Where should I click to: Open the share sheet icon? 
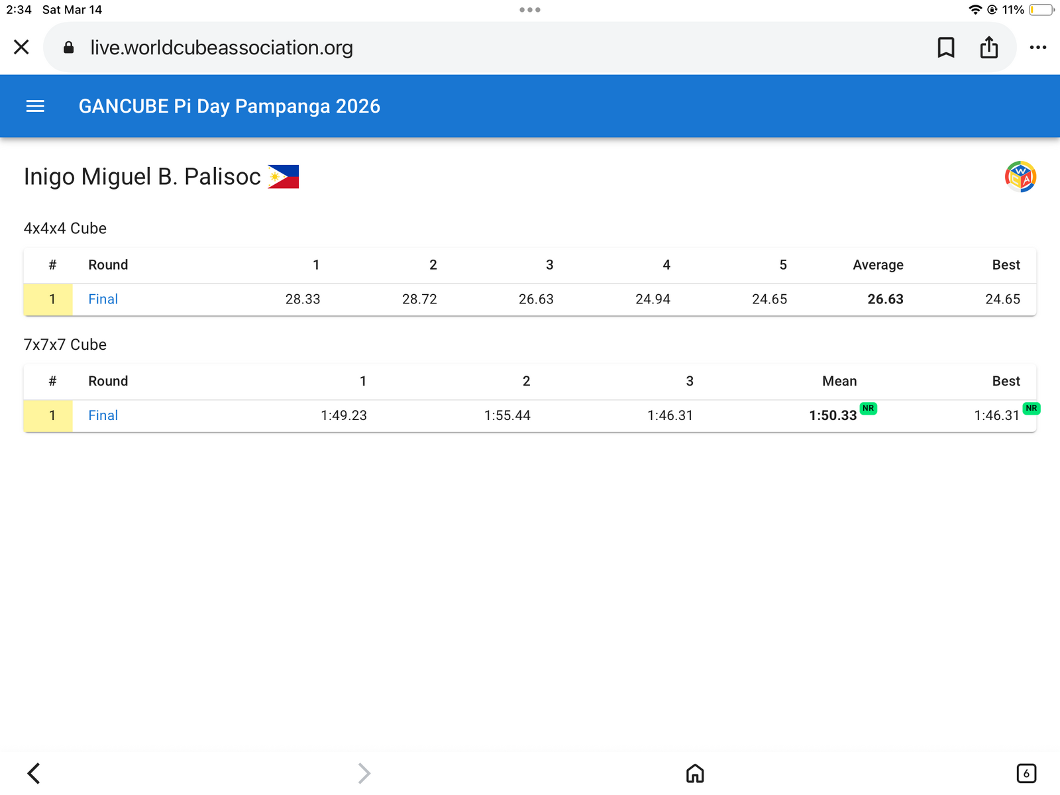tap(988, 47)
